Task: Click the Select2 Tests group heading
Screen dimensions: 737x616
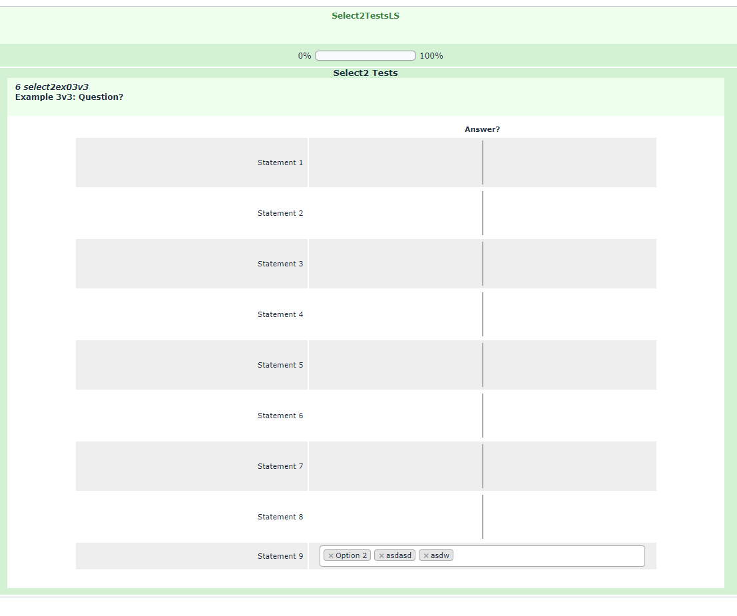Action: click(x=366, y=73)
